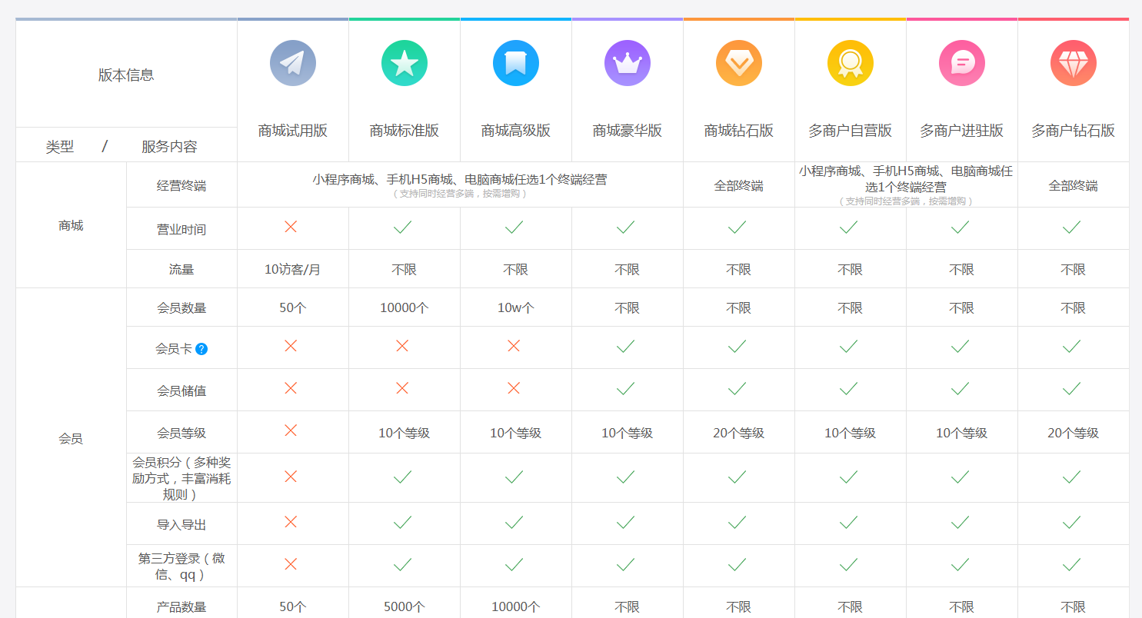Select the red diamond icon for 多商户钻石版
The image size is (1142, 618).
[1073, 63]
